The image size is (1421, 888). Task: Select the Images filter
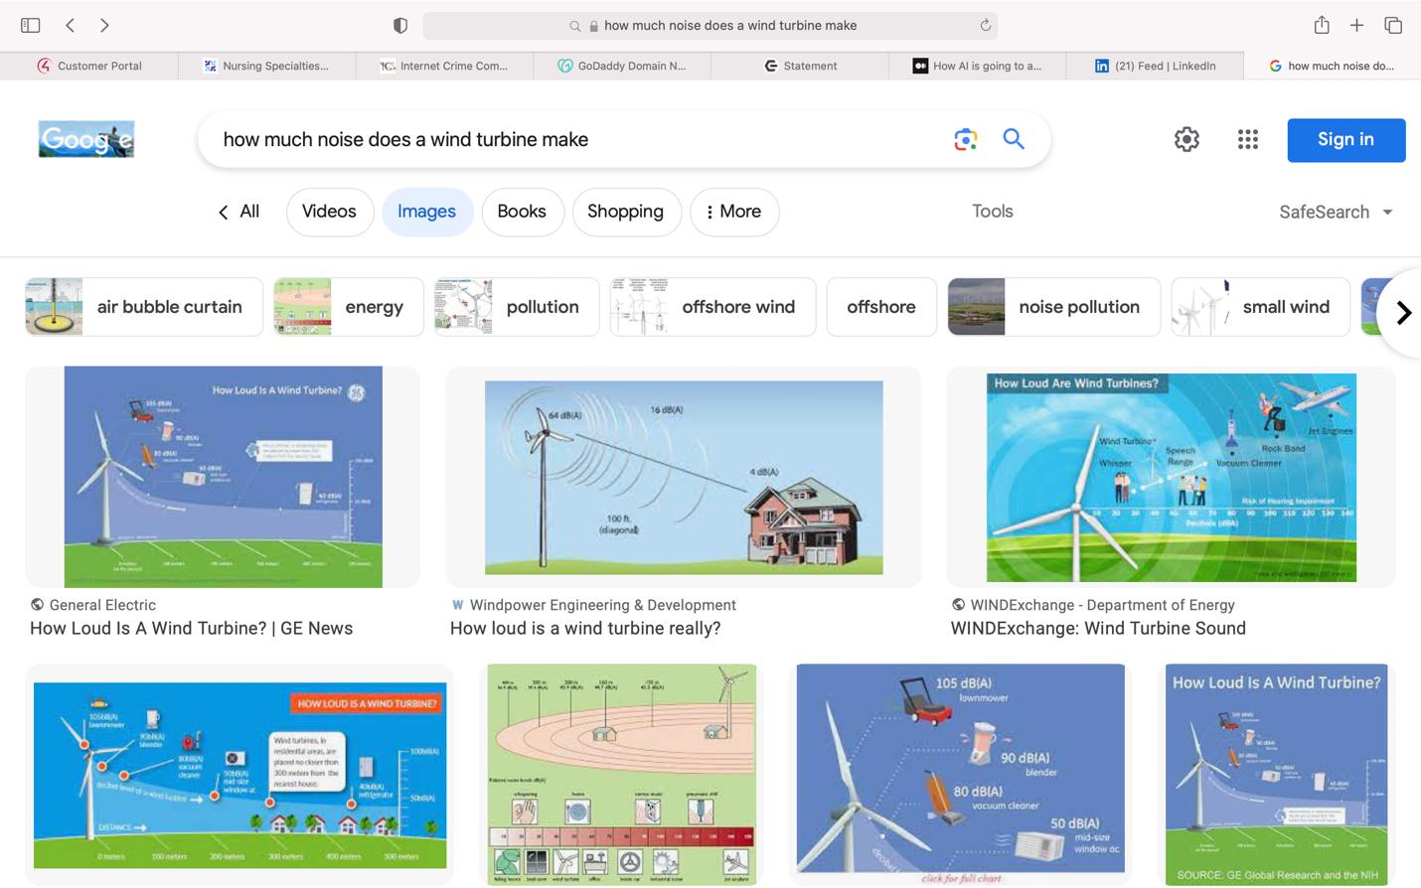coord(426,212)
